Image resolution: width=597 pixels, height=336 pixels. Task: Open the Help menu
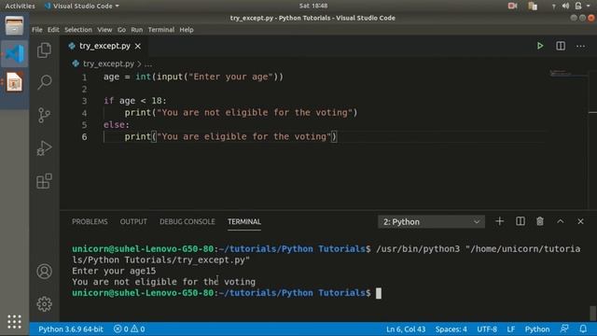click(187, 30)
